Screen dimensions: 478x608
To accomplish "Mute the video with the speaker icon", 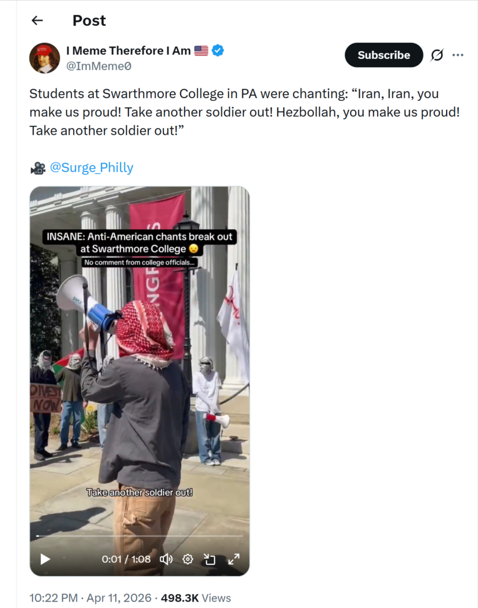I will point(166,559).
